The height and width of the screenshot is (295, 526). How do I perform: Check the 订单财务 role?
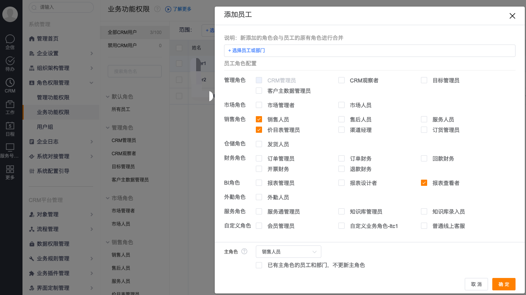[341, 158]
